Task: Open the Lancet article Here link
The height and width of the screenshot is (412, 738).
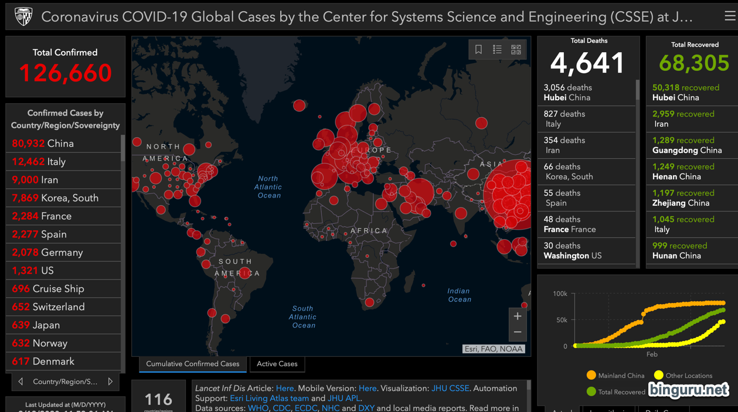Action: 284,388
